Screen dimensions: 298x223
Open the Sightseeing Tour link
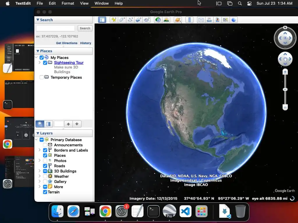(x=69, y=63)
